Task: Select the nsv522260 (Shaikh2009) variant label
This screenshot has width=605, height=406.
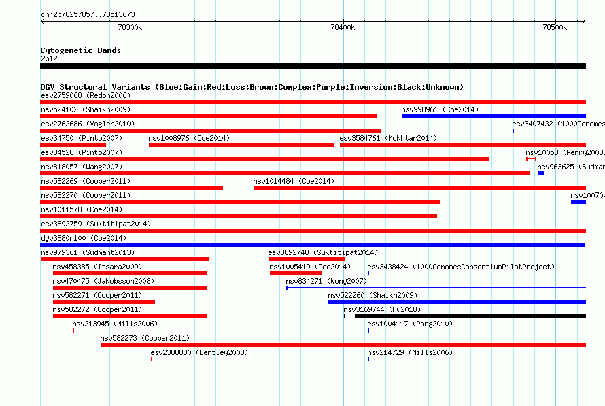Action: pos(373,295)
